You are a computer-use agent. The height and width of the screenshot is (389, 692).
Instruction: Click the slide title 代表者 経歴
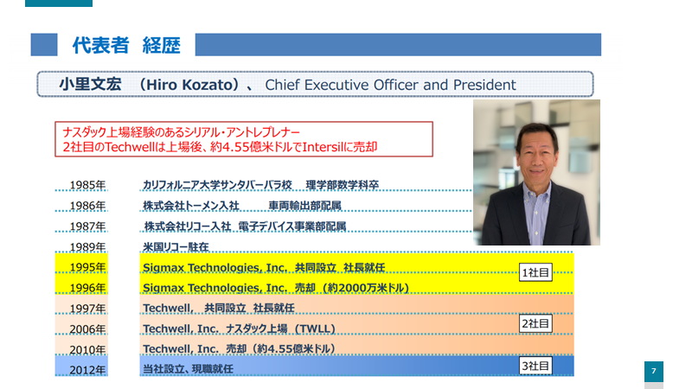126,46
